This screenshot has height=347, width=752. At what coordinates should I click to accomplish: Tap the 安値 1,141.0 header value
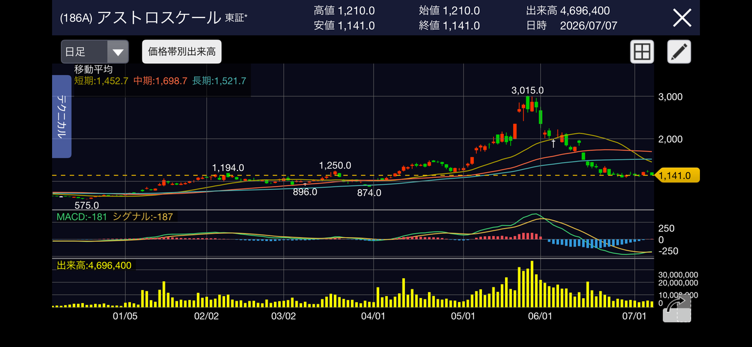coord(344,26)
